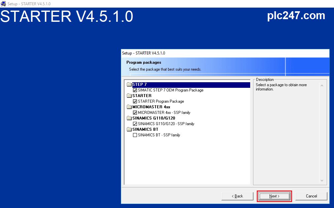Click the STARTER folder icon
Screen dimensions: 334x208
129,95
